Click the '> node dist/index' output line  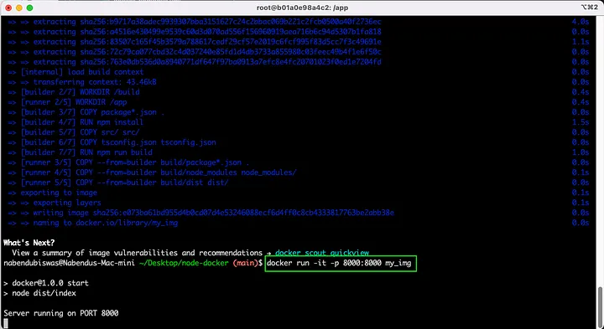pyautogui.click(x=39, y=293)
